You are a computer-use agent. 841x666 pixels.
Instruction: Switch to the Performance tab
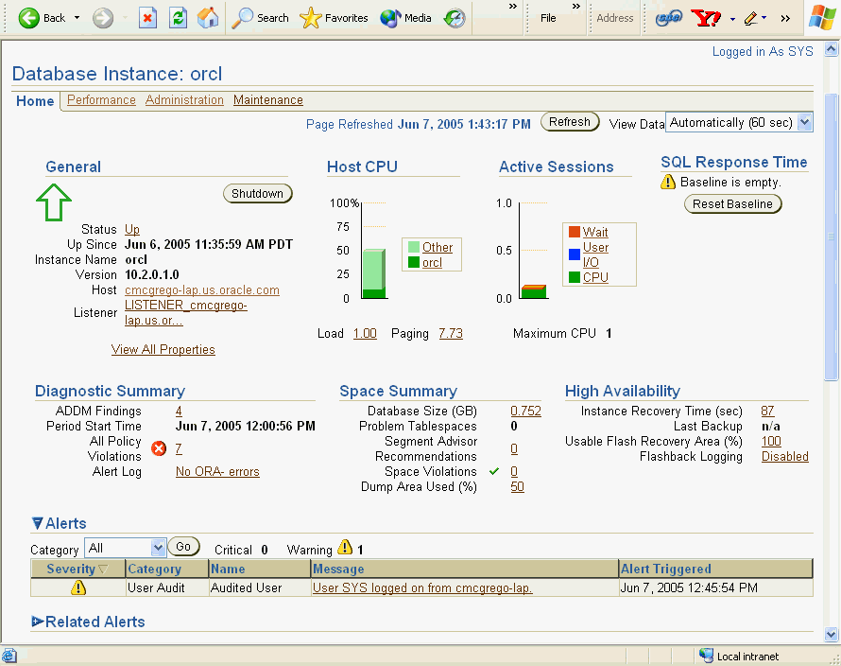(x=101, y=99)
